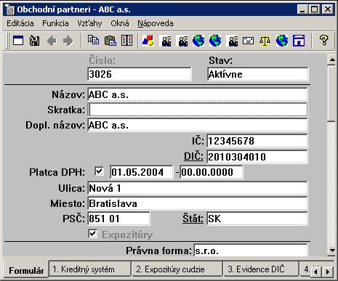
Task: Click the copy documents toolbar icon
Action: point(93,40)
